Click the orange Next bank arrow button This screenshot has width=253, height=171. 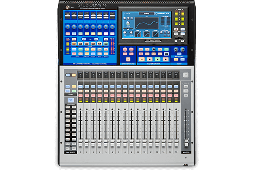tap(74, 75)
